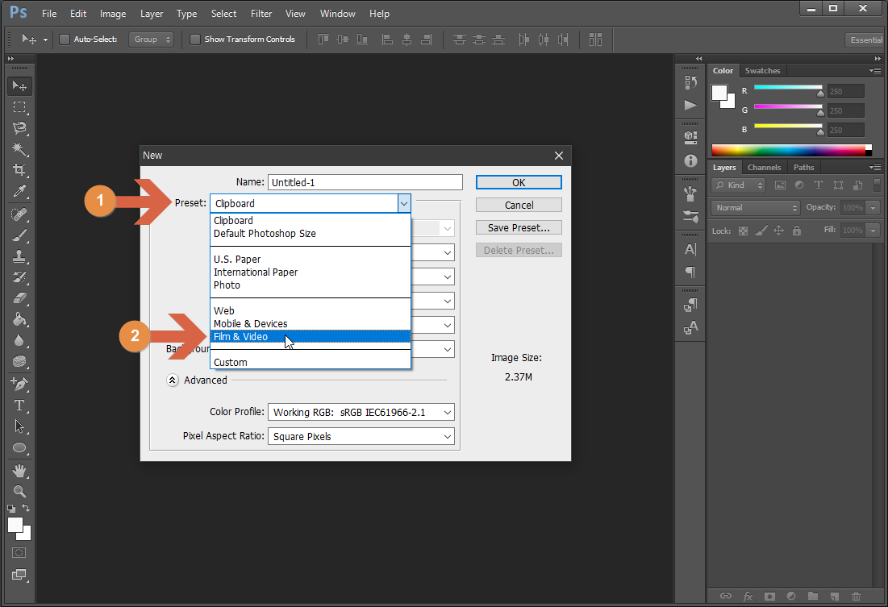Open the Fill dropdown arrow
The width and height of the screenshot is (888, 607).
click(x=873, y=231)
